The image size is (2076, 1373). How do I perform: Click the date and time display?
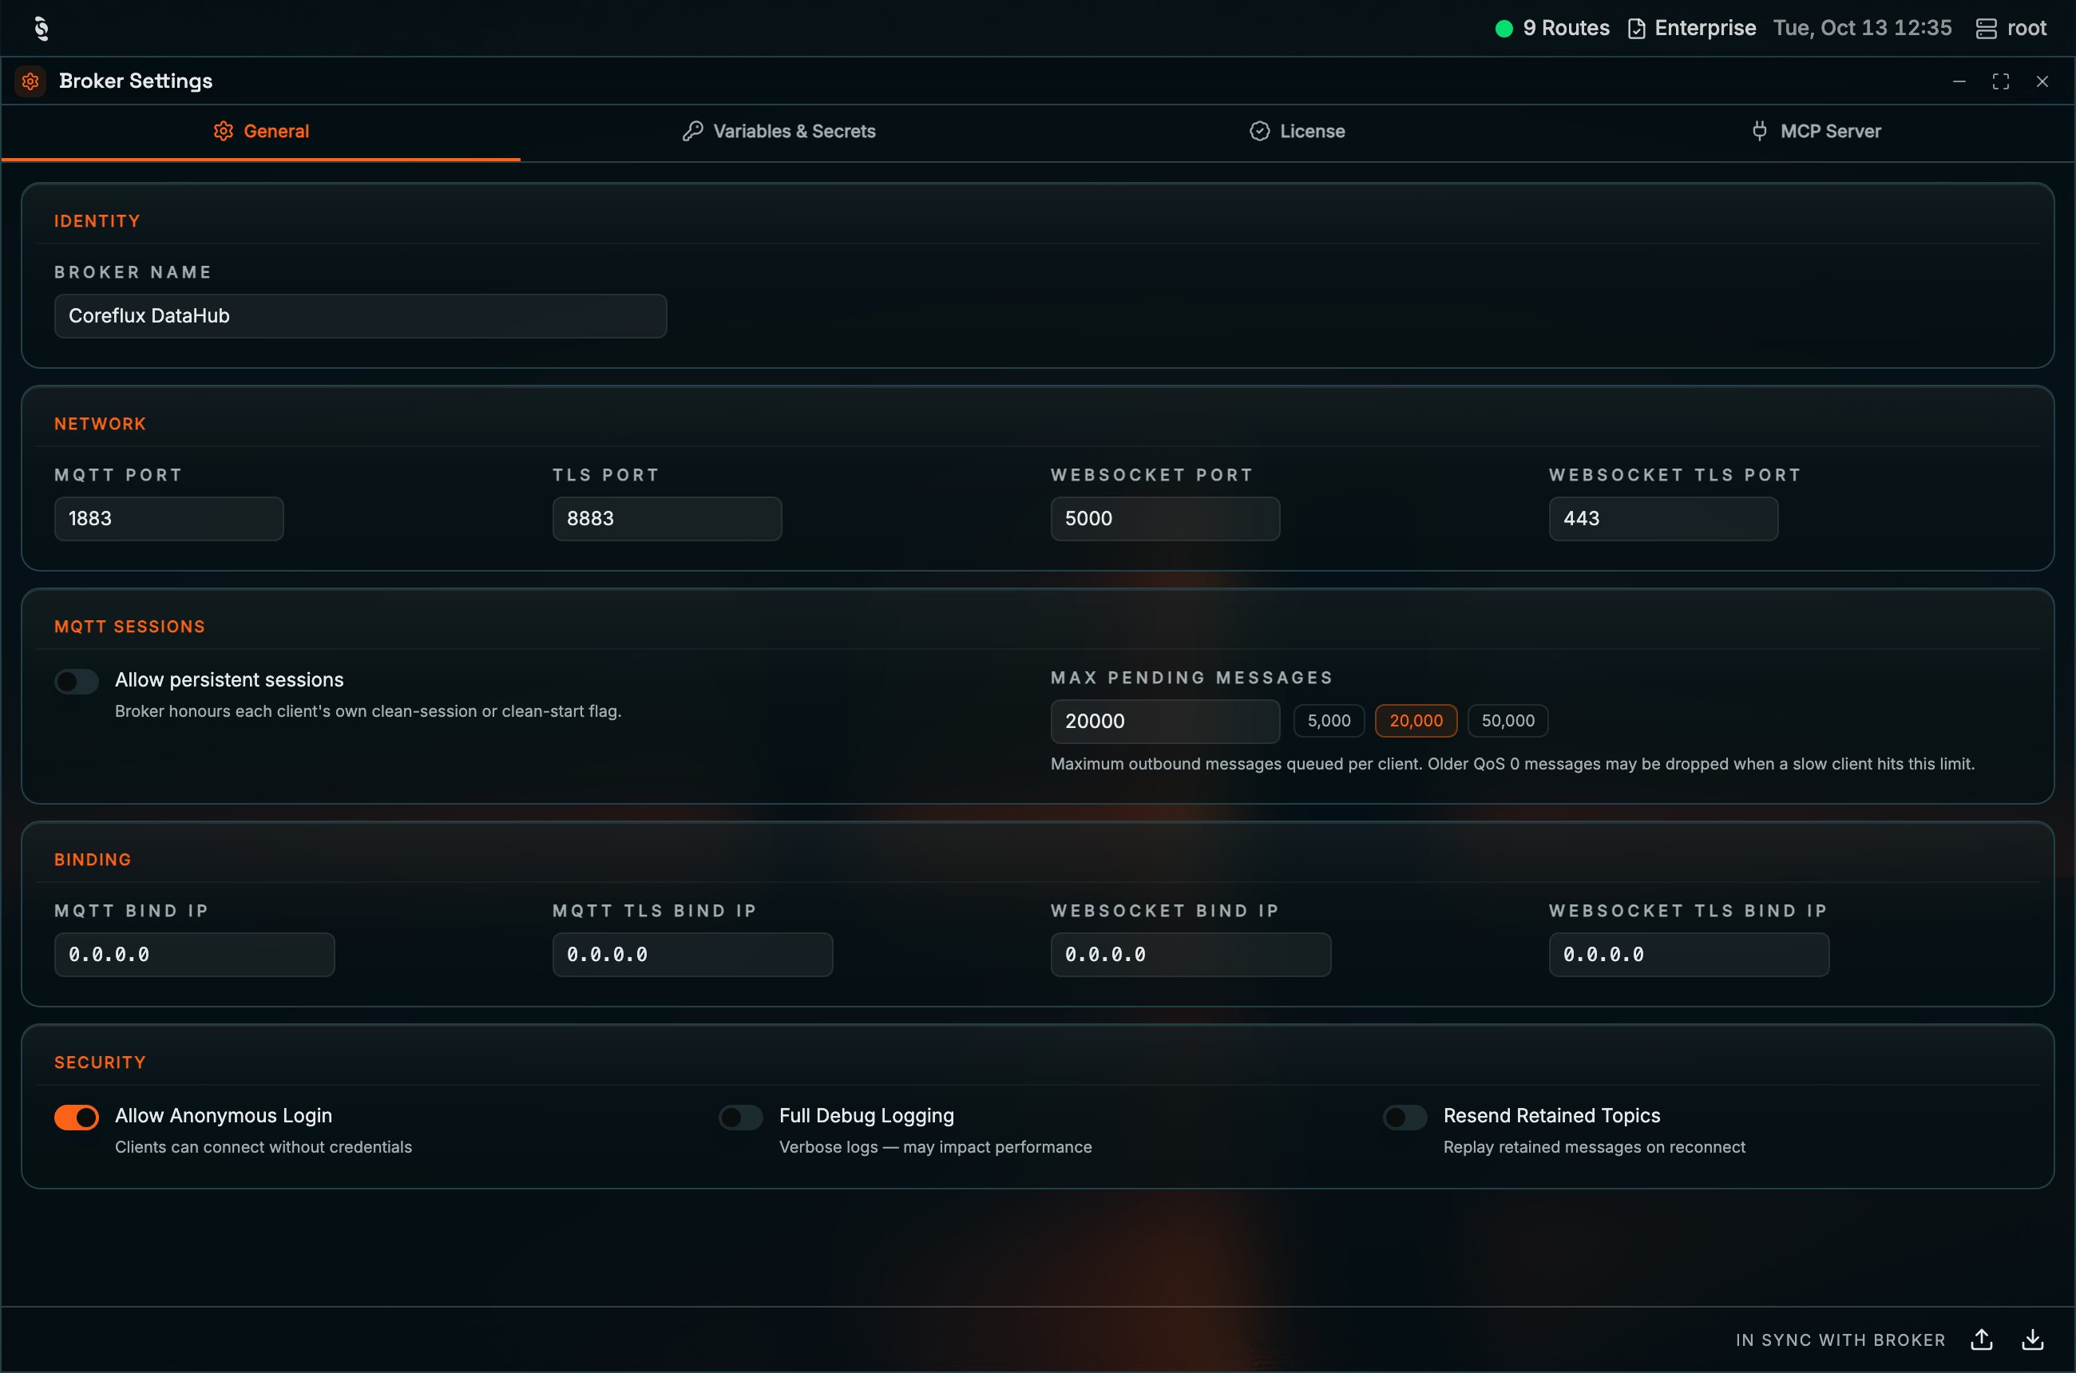[x=1862, y=29]
